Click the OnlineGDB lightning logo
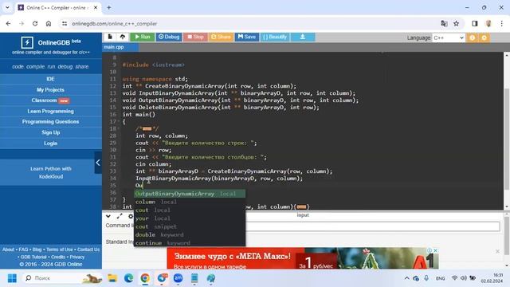 click(x=27, y=42)
